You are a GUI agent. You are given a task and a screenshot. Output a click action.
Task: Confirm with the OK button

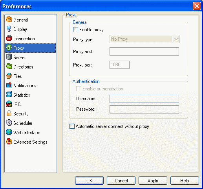89,181
